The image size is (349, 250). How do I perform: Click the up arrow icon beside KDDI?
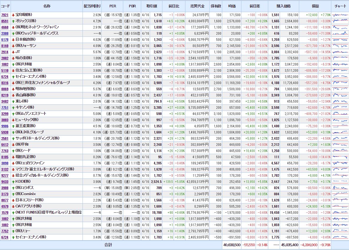(13, 182)
